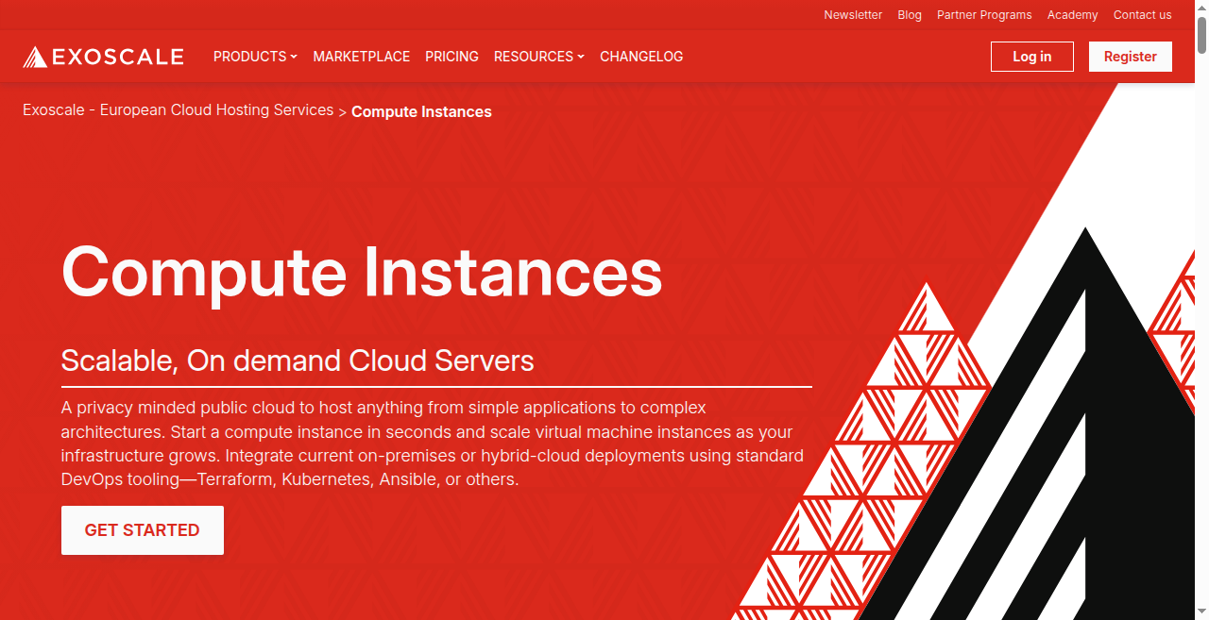Visit the Blog link
The image size is (1209, 620).
tap(910, 15)
